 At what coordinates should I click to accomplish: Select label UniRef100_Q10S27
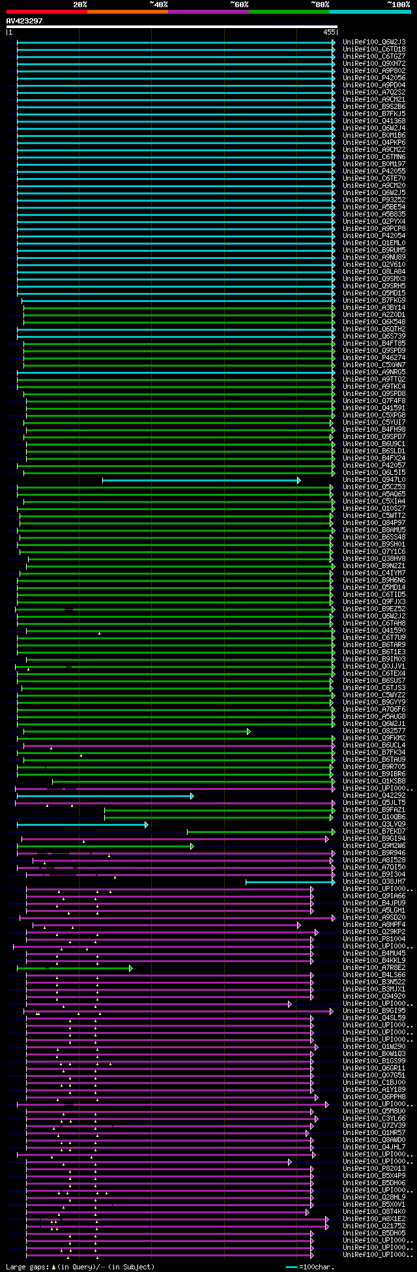coord(374,509)
